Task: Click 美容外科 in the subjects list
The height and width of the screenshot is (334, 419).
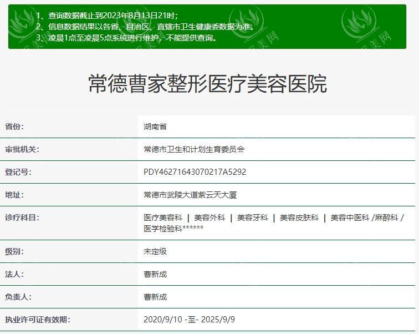Action: [x=209, y=217]
